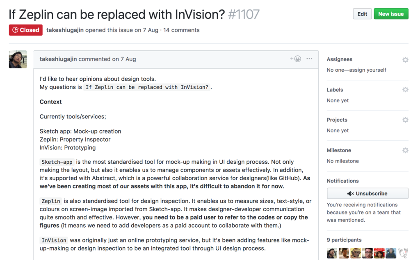Viewport: 420px width, 260px height.
Task: Click the last participant avatar
Action: click(x=403, y=253)
